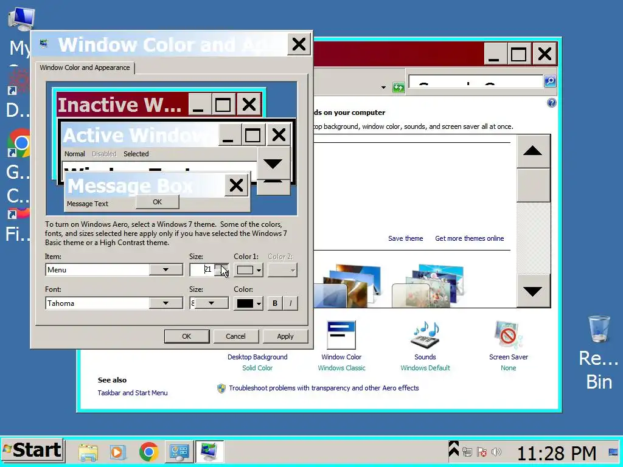This screenshot has height=467, width=623.
Task: Click the Item Size spinner field
Action: click(x=202, y=269)
